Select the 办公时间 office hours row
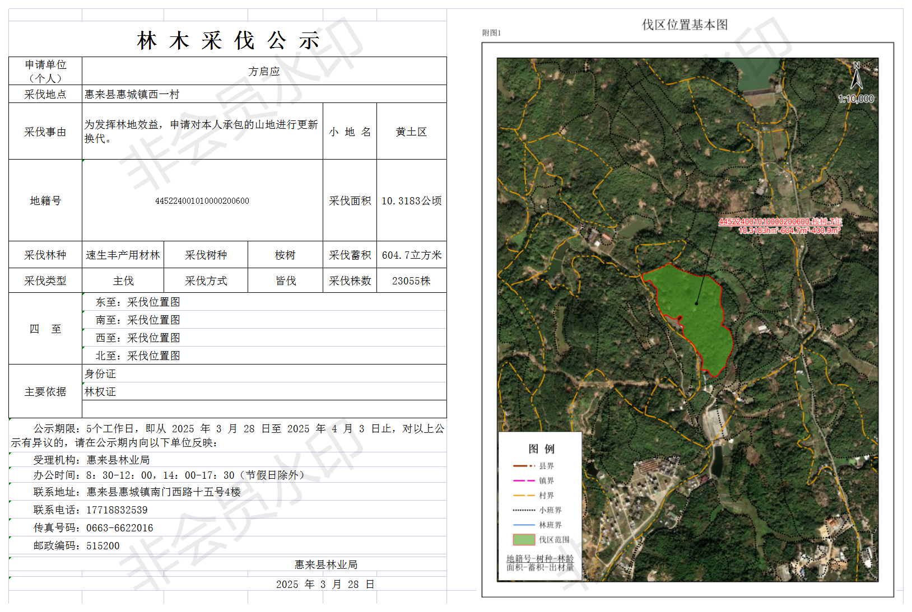912x612 pixels. (x=227, y=475)
